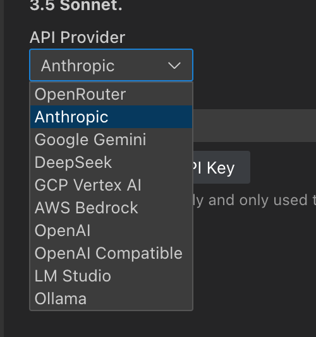This screenshot has height=337, width=316.
Task: Choose GCP Vertex AI provider option
Action: (x=111, y=185)
